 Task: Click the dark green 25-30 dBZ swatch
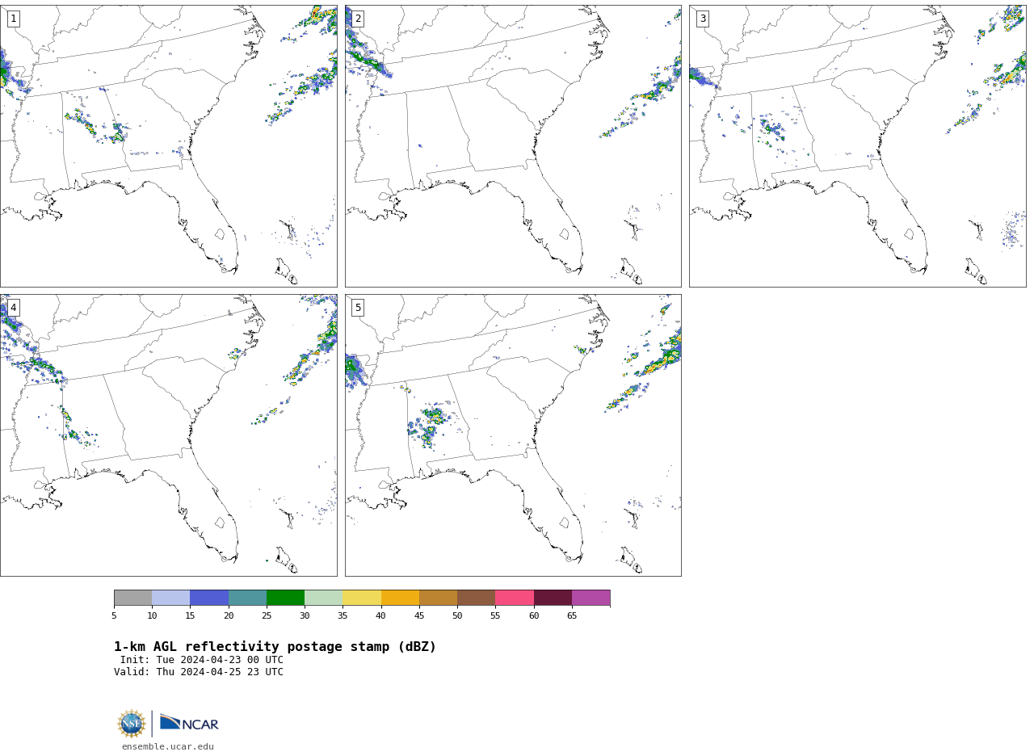click(x=285, y=598)
